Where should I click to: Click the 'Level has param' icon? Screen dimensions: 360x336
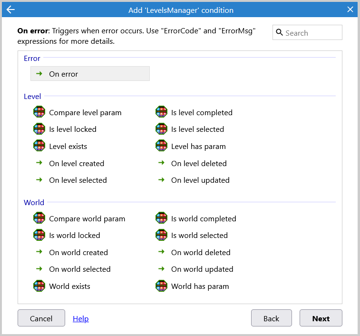pos(161,146)
